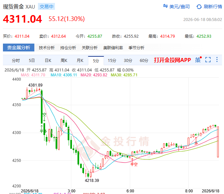
Task: Click the 刷新行情 refresh icon
Action: click(x=199, y=7)
